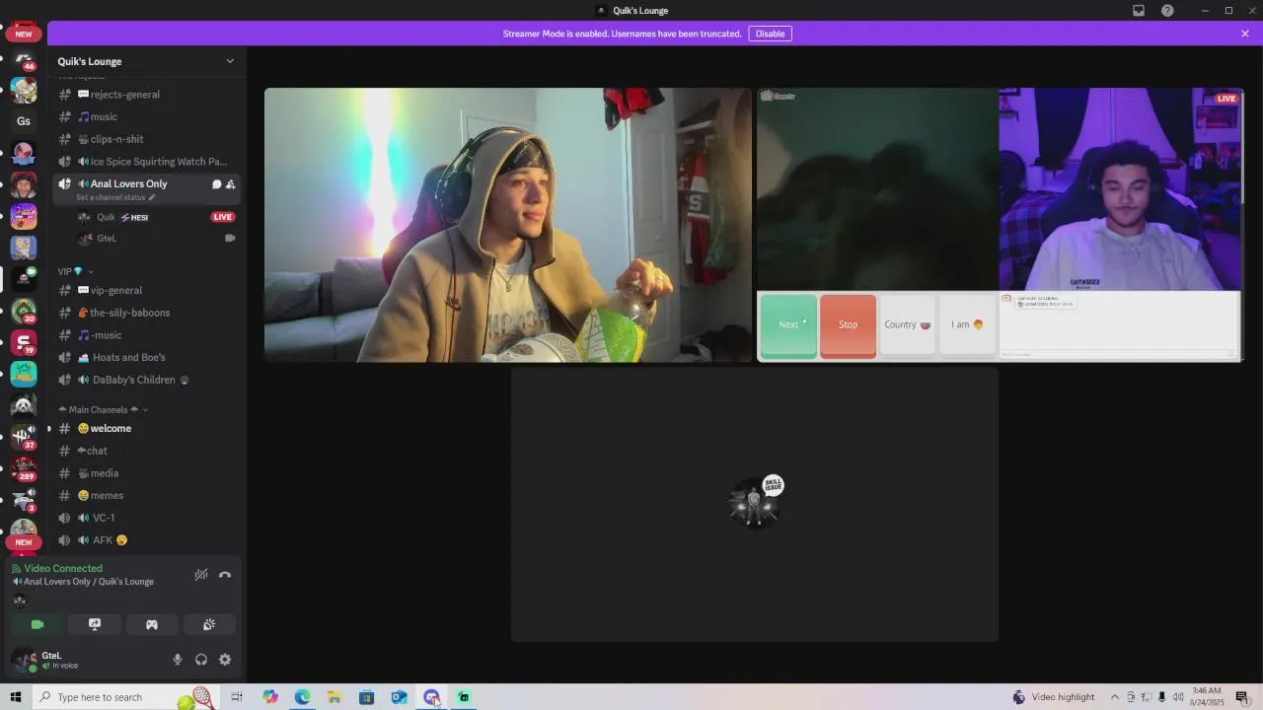This screenshot has width=1263, height=710.
Task: Open Windows Start menu
Action: pos(16,697)
